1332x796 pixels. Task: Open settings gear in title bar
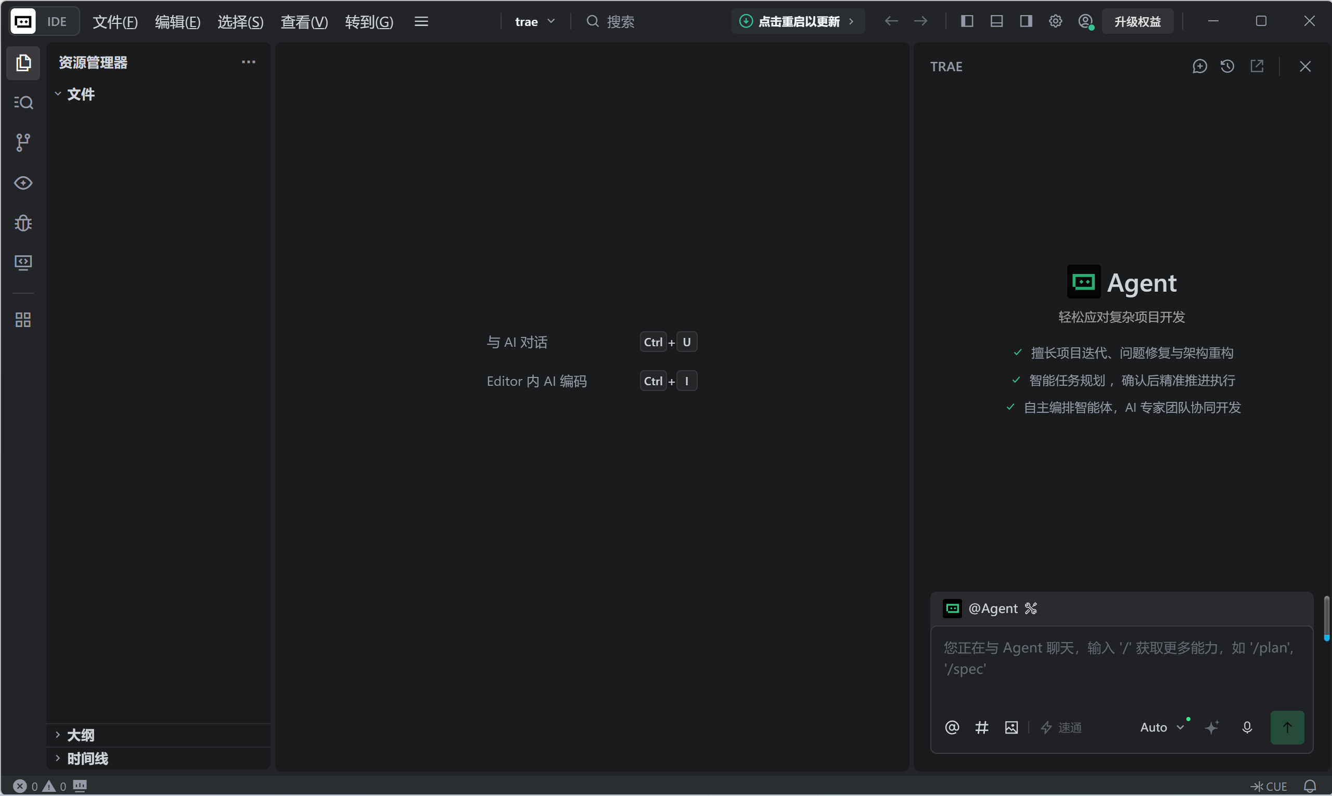1056,21
